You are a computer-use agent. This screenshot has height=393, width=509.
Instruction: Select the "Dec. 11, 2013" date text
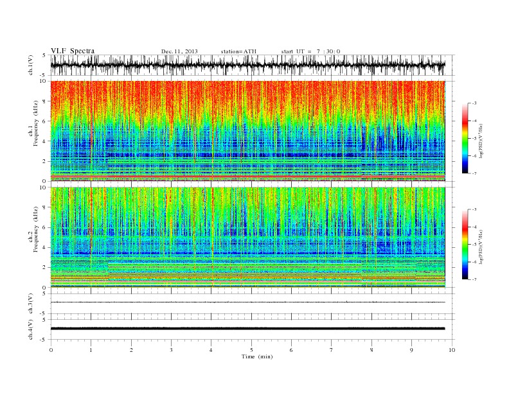click(179, 51)
